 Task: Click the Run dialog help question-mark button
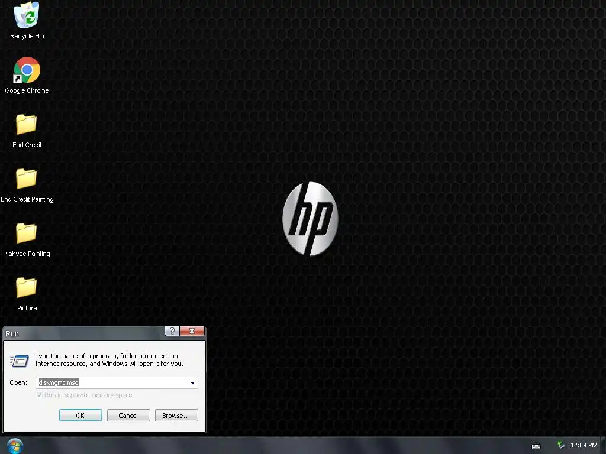(172, 331)
